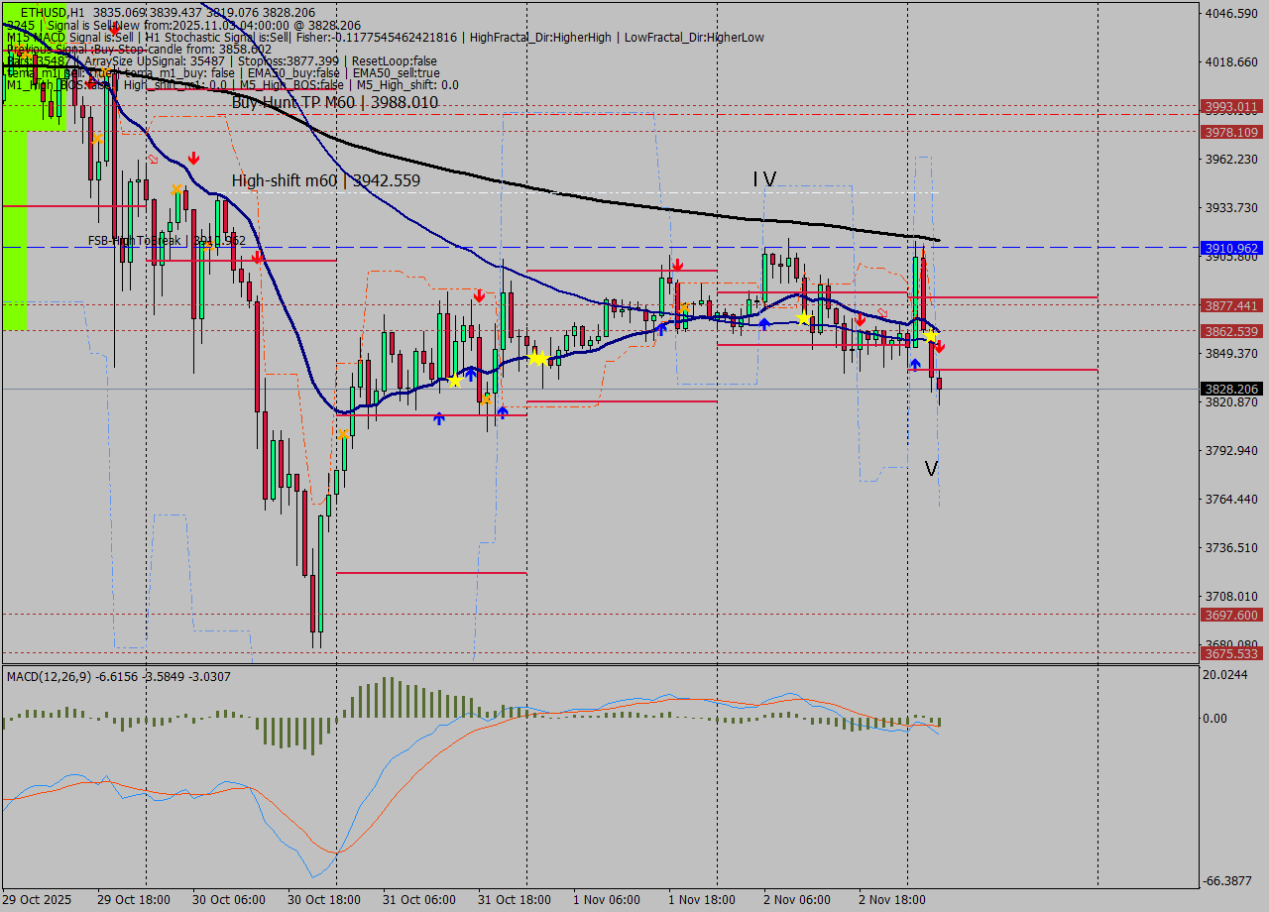Select the yellow star marker near 31 Oct 06:00
The image size is (1269, 912).
point(454,380)
